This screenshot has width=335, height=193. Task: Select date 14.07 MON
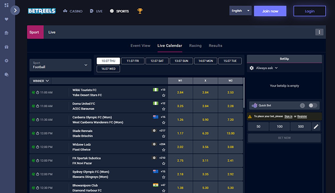click(x=206, y=61)
